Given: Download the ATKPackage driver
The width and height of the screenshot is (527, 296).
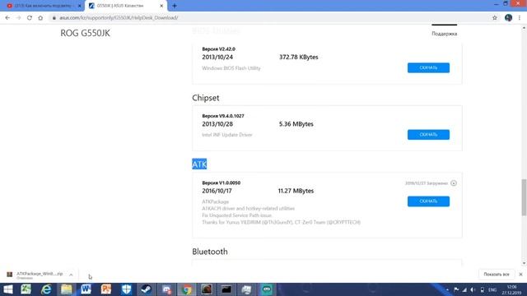Looking at the screenshot, I should pos(428,201).
